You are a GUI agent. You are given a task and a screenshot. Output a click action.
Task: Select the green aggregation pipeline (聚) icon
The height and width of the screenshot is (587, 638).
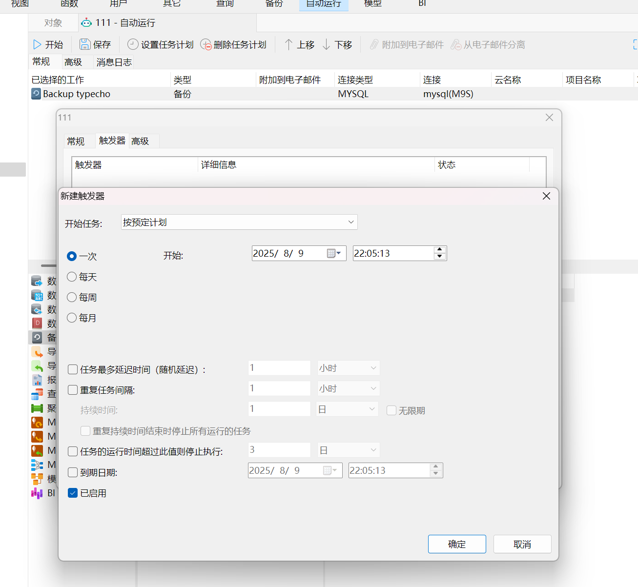pos(37,408)
